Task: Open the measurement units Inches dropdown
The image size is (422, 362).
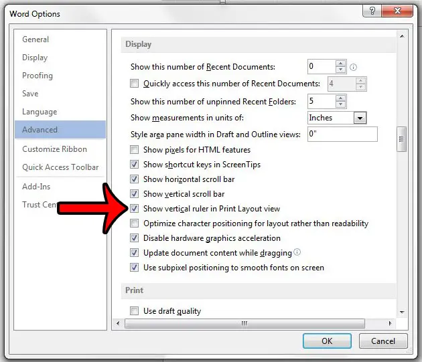Action: pos(360,118)
